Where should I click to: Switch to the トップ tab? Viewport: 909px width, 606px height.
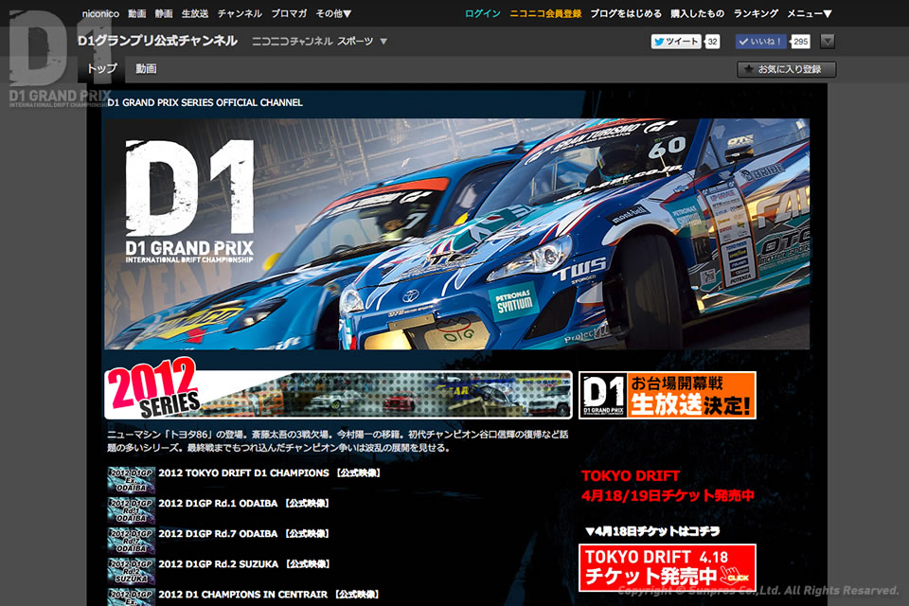[102, 69]
